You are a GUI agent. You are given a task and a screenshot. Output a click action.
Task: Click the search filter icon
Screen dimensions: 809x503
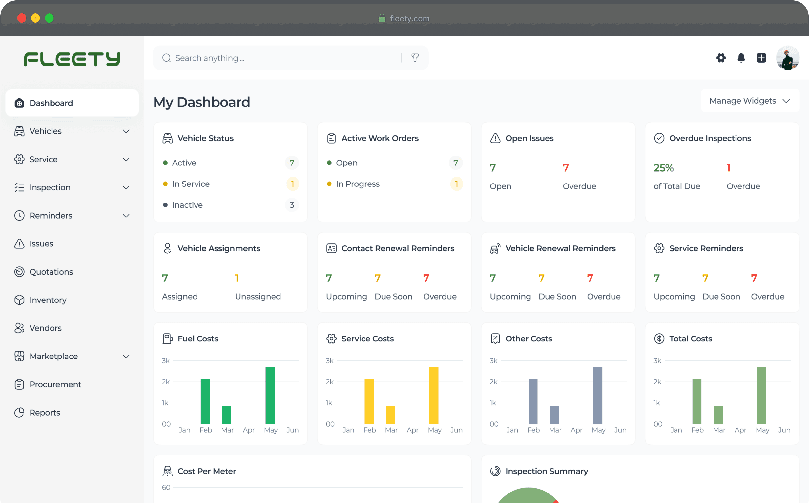(x=415, y=58)
